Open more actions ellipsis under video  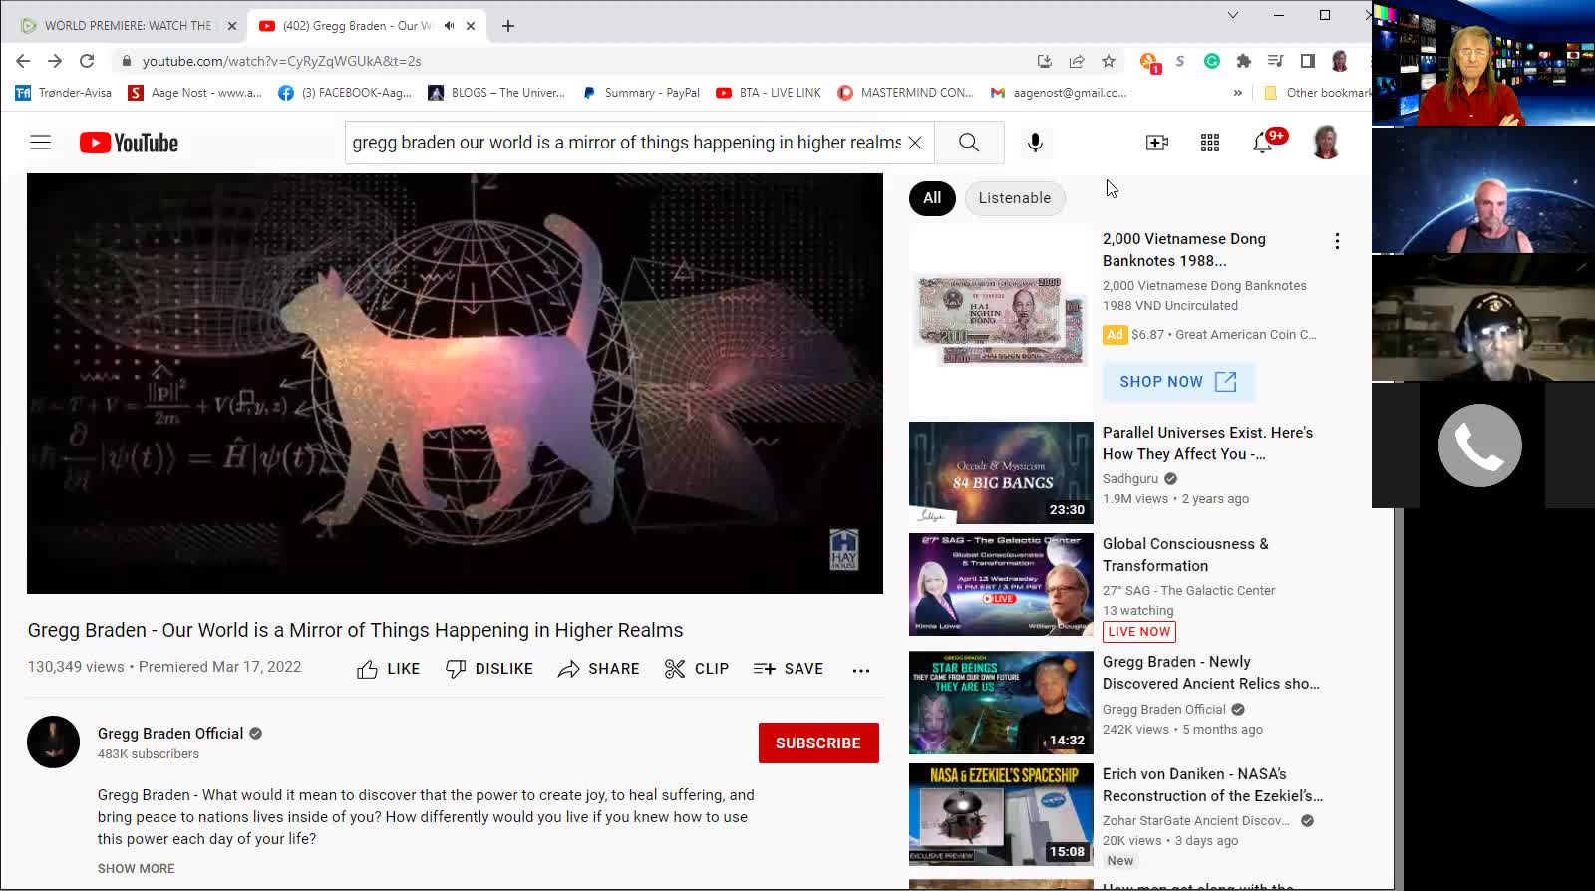[x=861, y=670]
